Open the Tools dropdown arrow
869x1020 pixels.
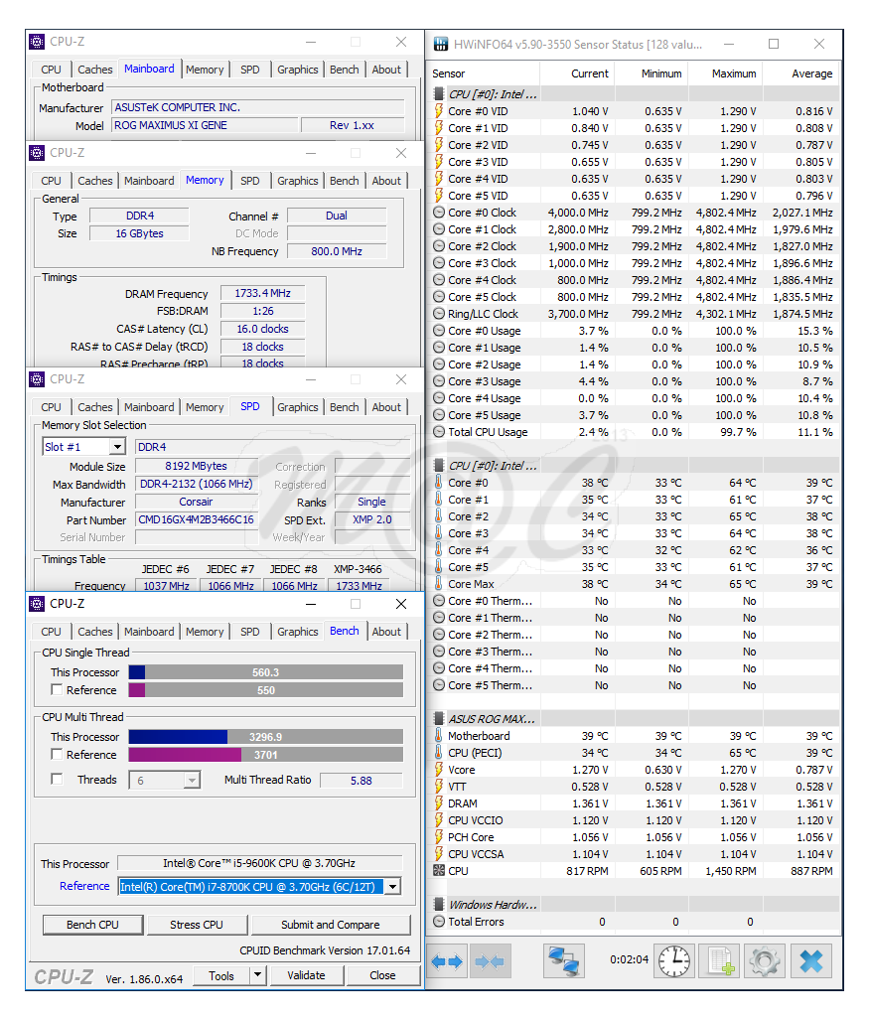point(258,974)
